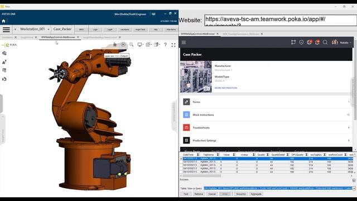Click the DateTime column filter sigma
357x201 pixels.
click(x=198, y=155)
